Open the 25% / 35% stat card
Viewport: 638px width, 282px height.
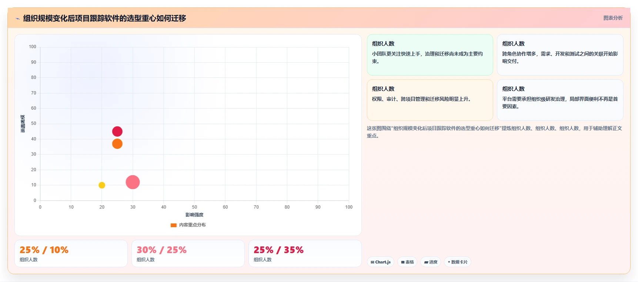pos(305,253)
